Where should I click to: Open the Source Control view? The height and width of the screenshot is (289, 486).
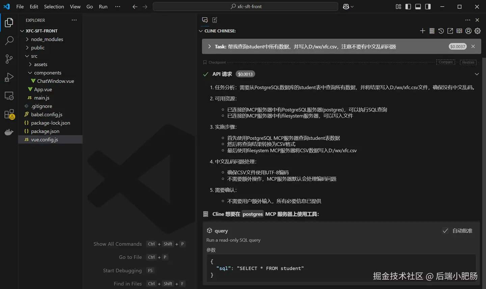coord(9,59)
